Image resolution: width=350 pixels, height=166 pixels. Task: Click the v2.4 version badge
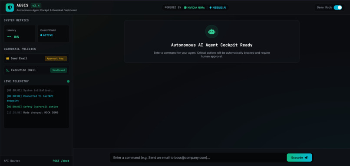[x=36, y=6]
